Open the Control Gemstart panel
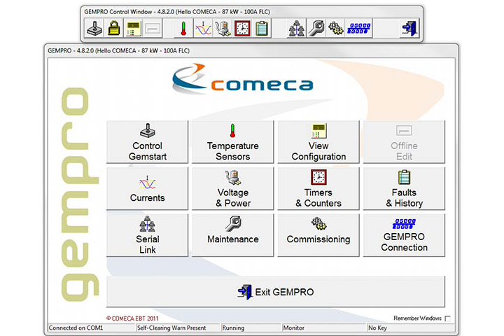Image resolution: width=504 pixels, height=336 pixels. [147, 142]
